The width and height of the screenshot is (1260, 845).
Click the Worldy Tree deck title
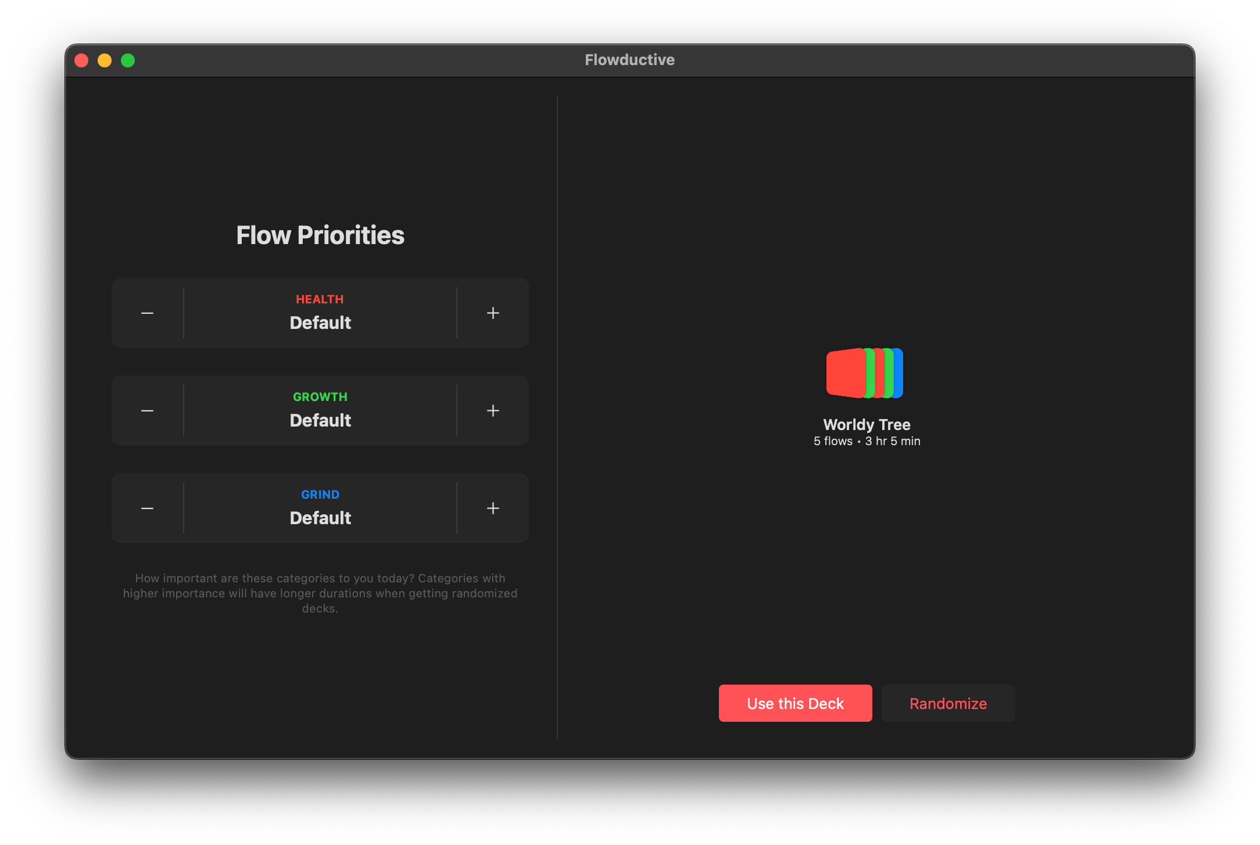[867, 425]
